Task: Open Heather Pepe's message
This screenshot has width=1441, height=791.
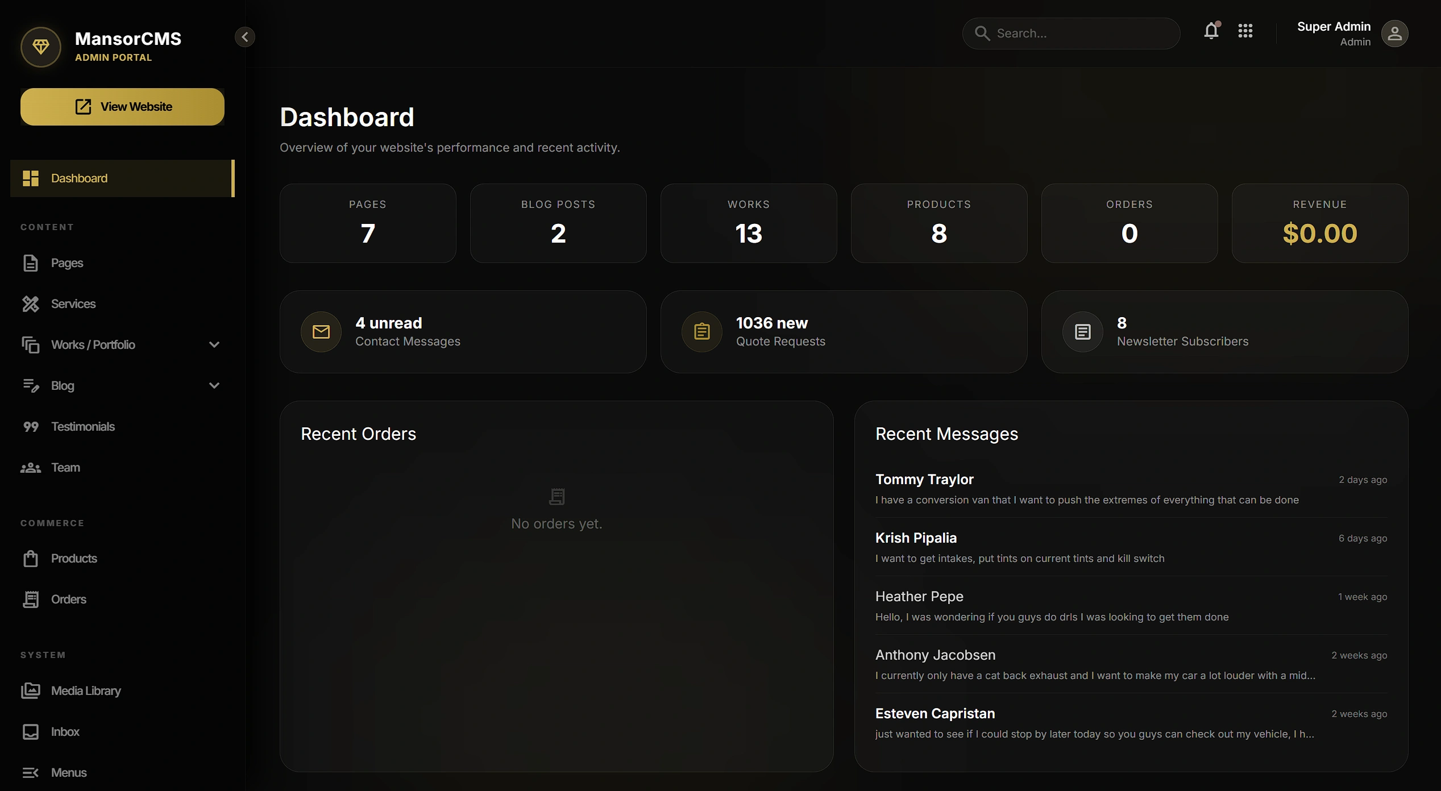Action: [1131, 606]
